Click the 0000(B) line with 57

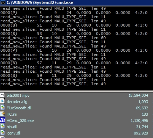point(74,63)
